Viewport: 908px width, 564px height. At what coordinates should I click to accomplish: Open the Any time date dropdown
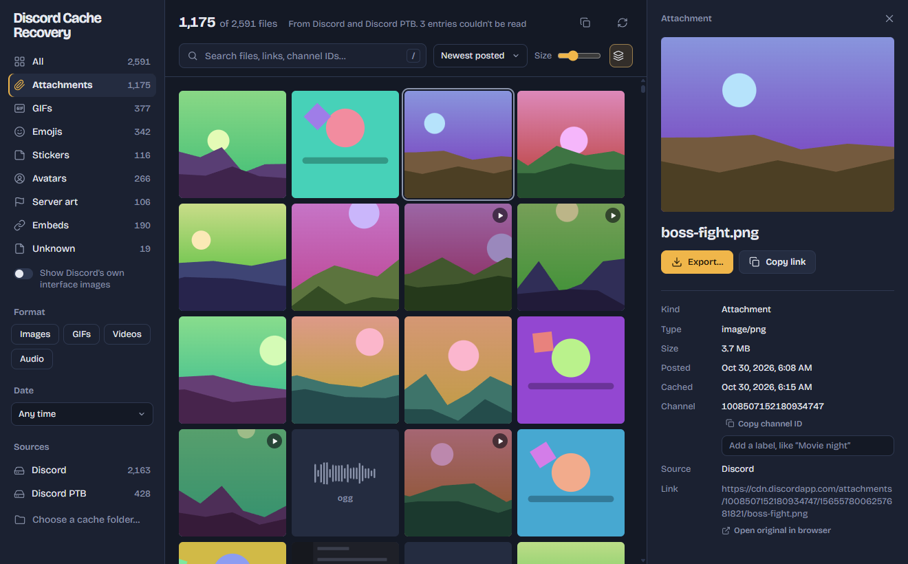point(82,414)
